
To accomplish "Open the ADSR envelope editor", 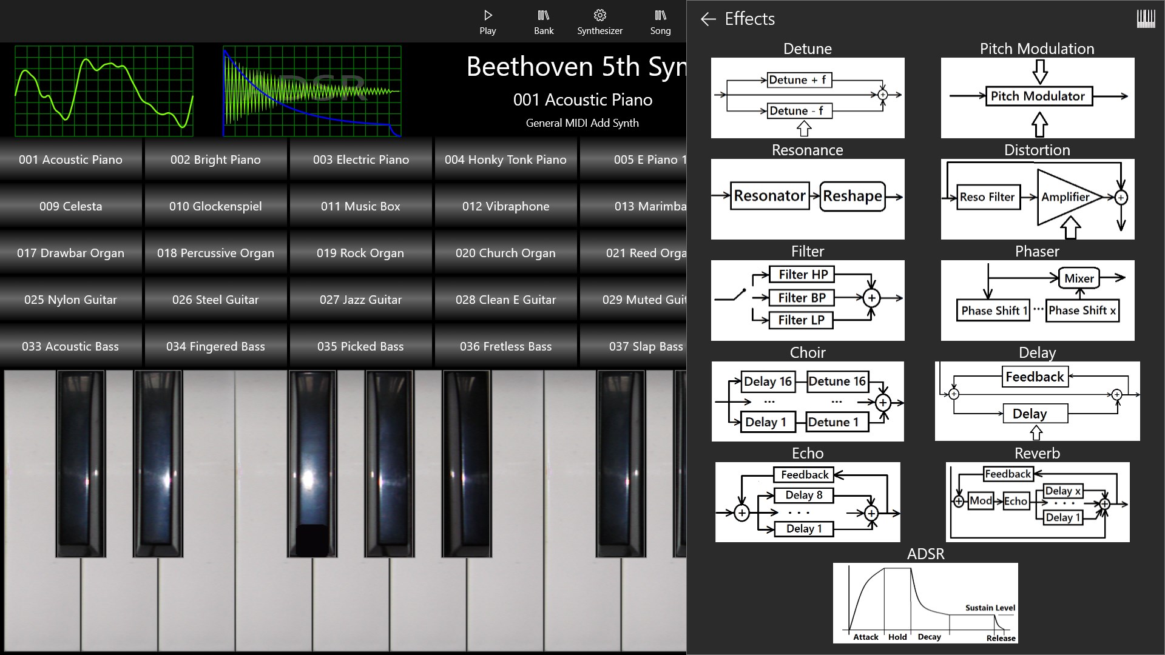I will [926, 603].
